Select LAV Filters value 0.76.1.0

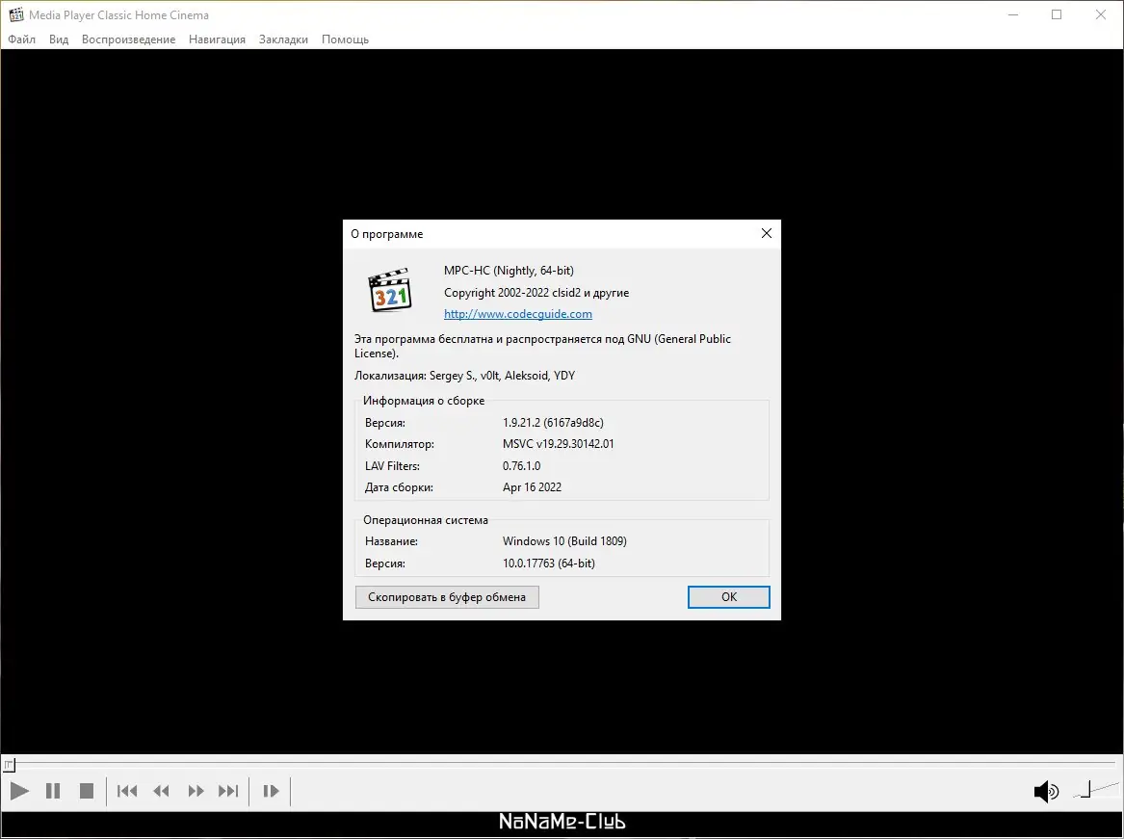point(521,465)
